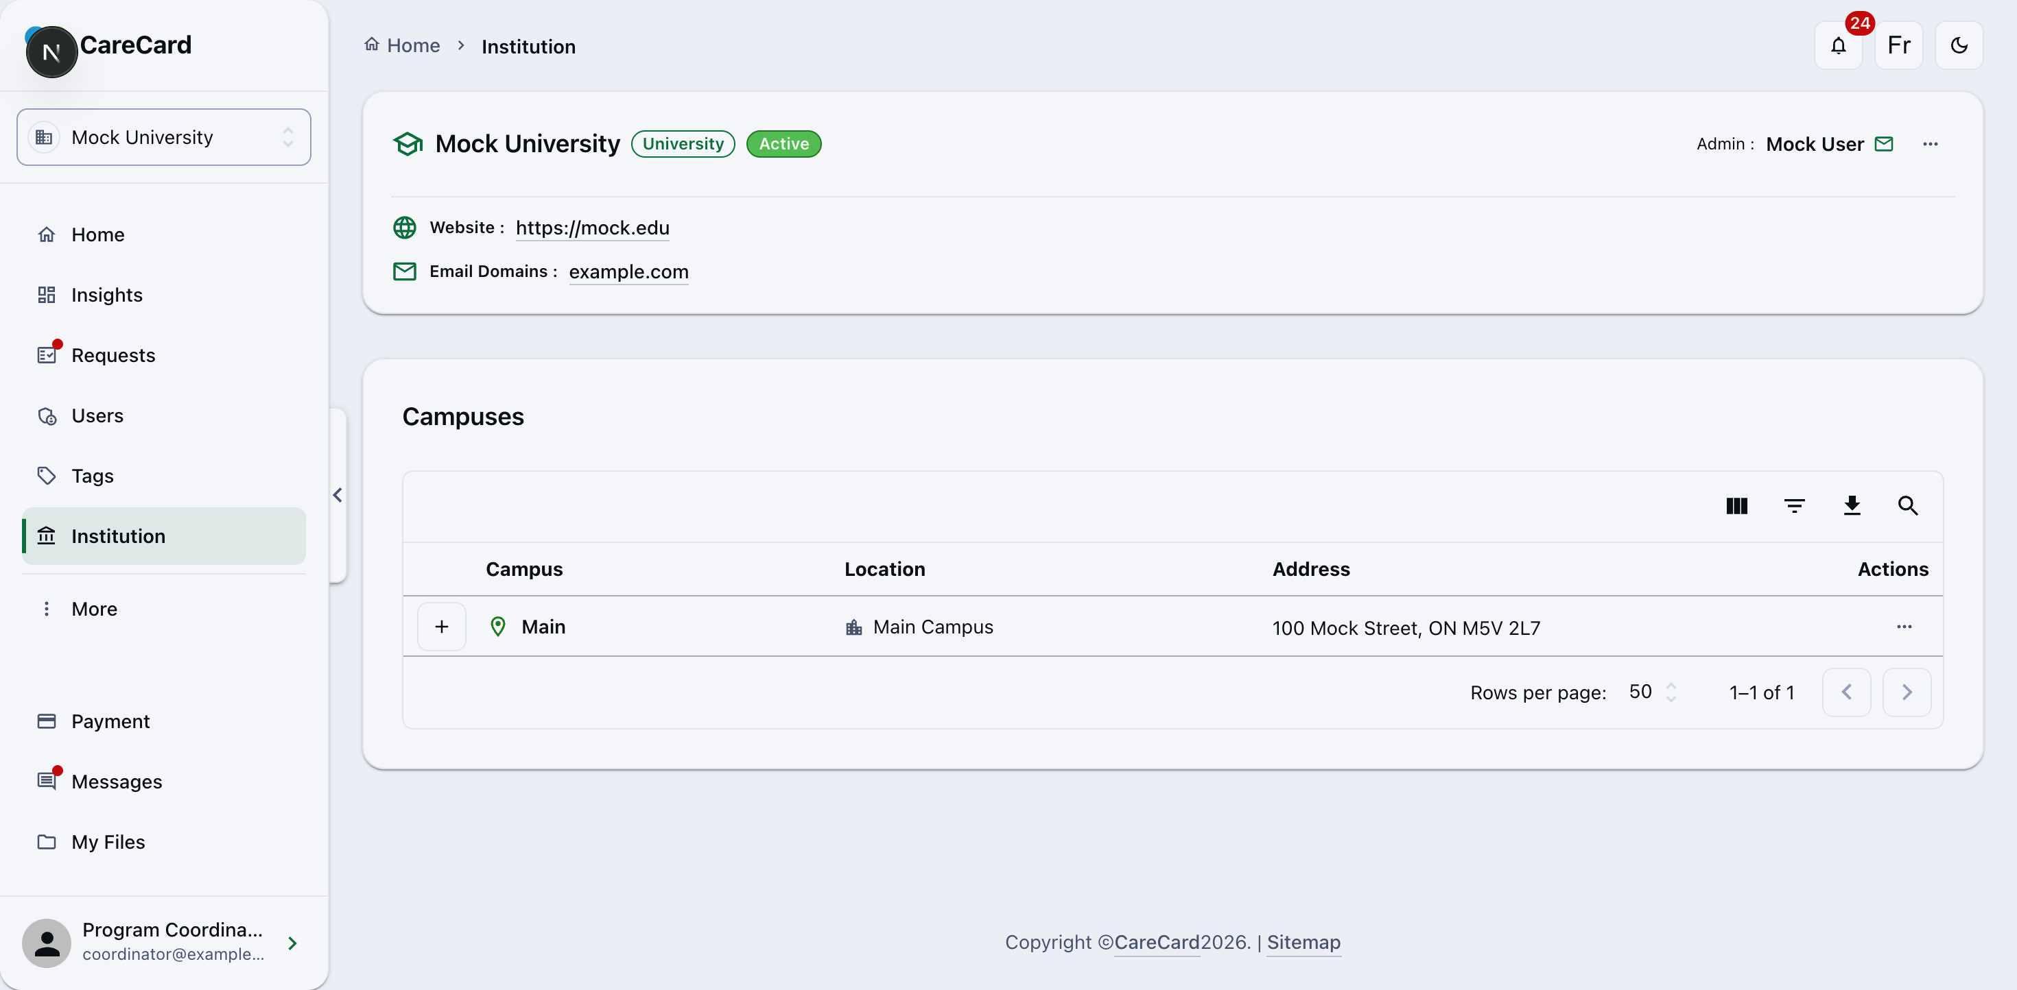
Task: Open the notifications bell
Action: [1838, 45]
